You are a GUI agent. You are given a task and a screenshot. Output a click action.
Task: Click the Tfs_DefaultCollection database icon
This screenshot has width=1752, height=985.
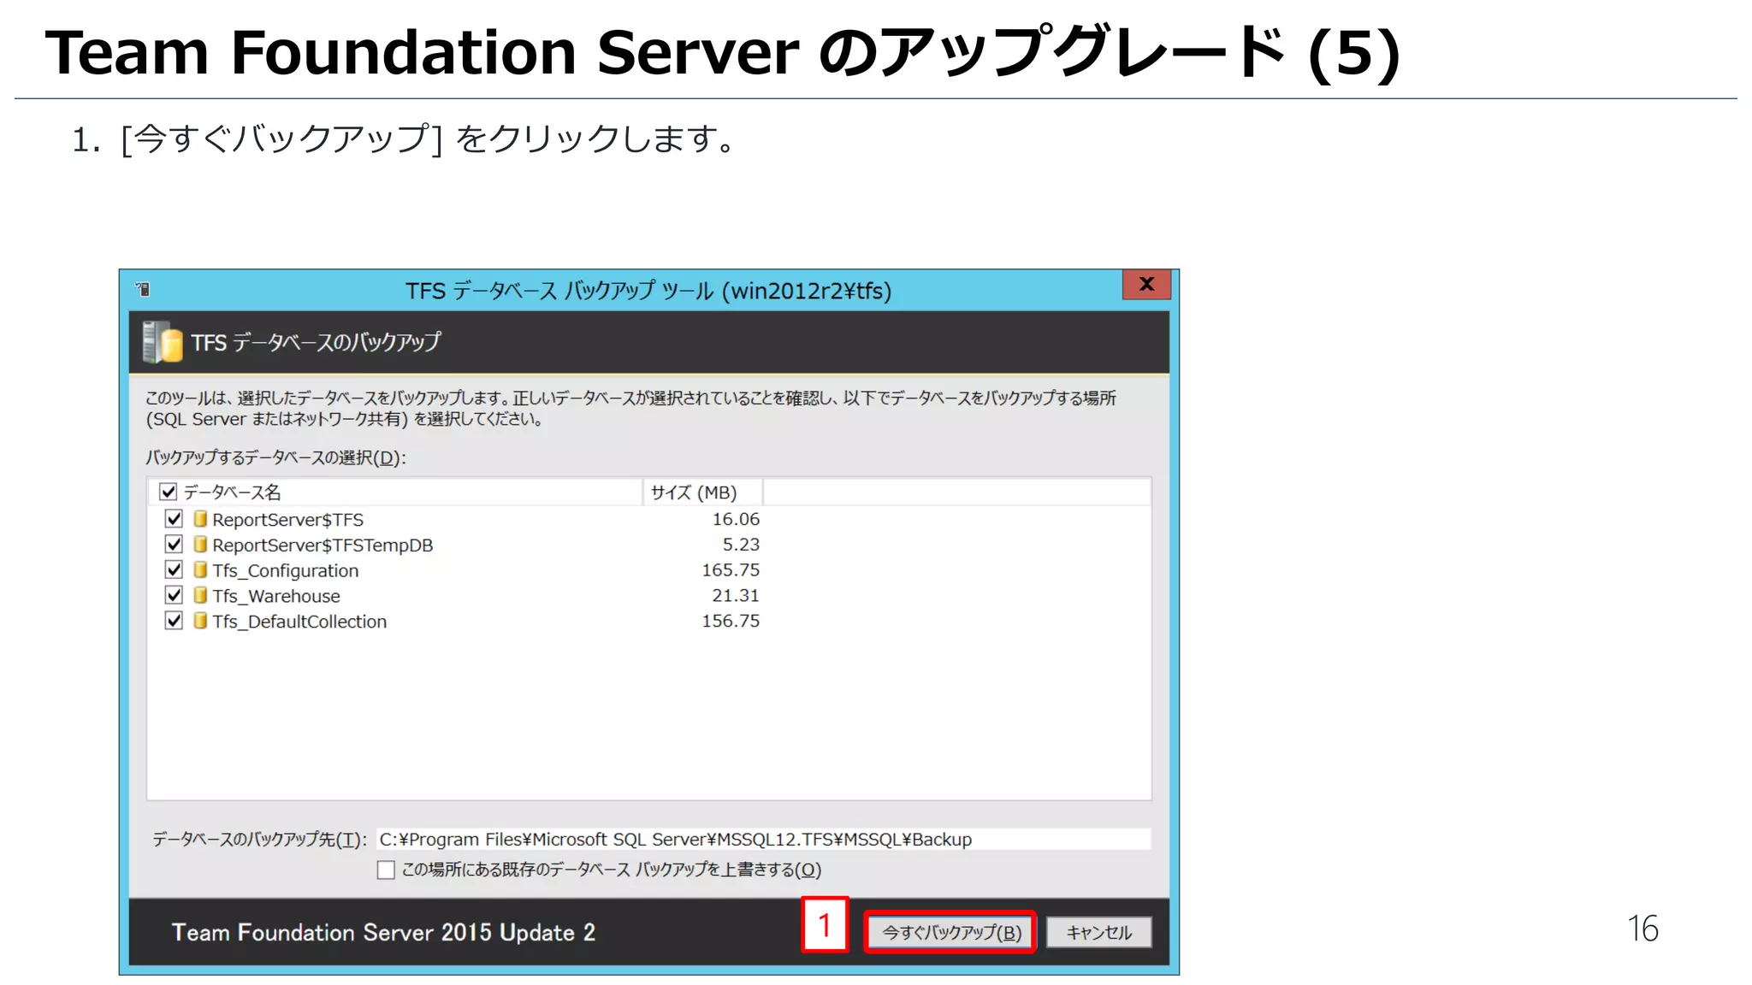[200, 621]
